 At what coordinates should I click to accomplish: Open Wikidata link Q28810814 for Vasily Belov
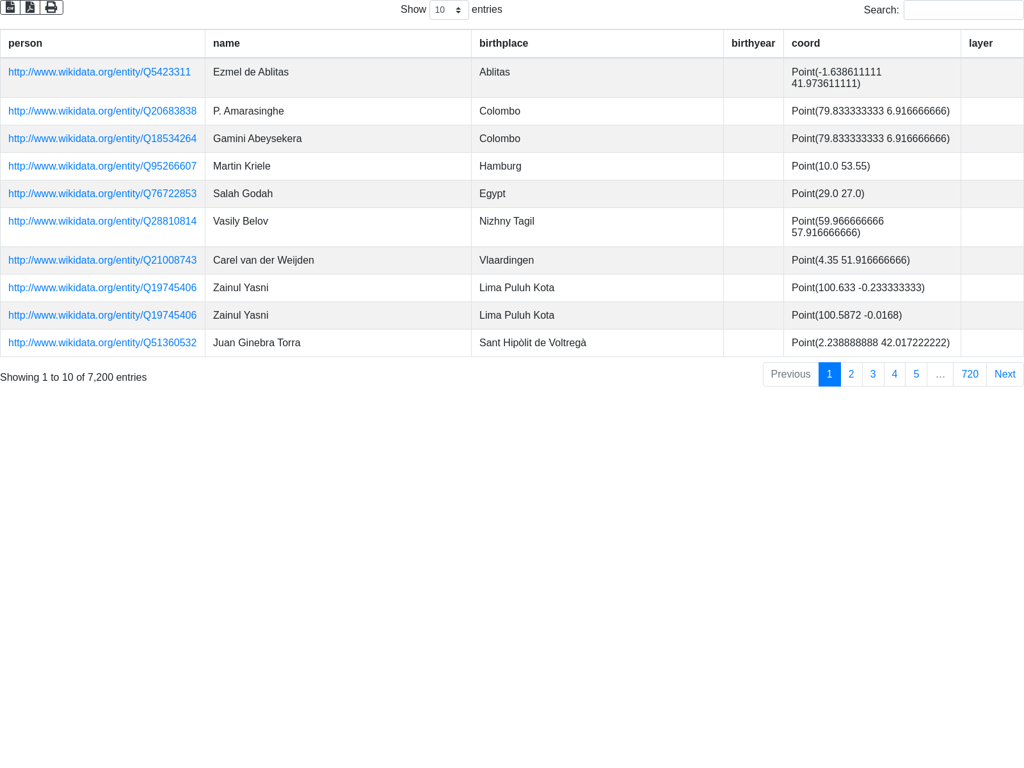[x=102, y=221]
